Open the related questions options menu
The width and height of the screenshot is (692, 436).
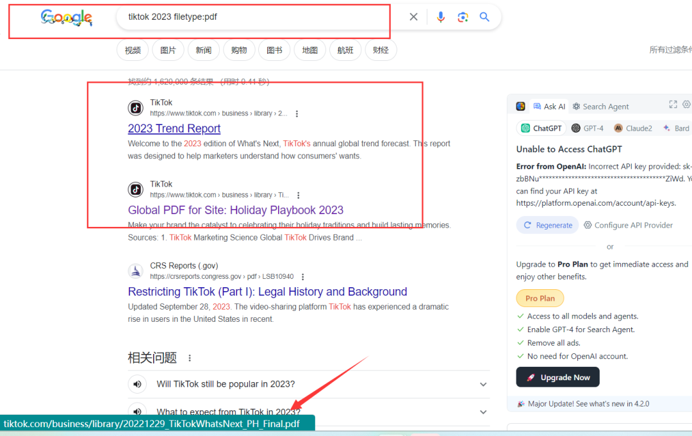pyautogui.click(x=190, y=358)
